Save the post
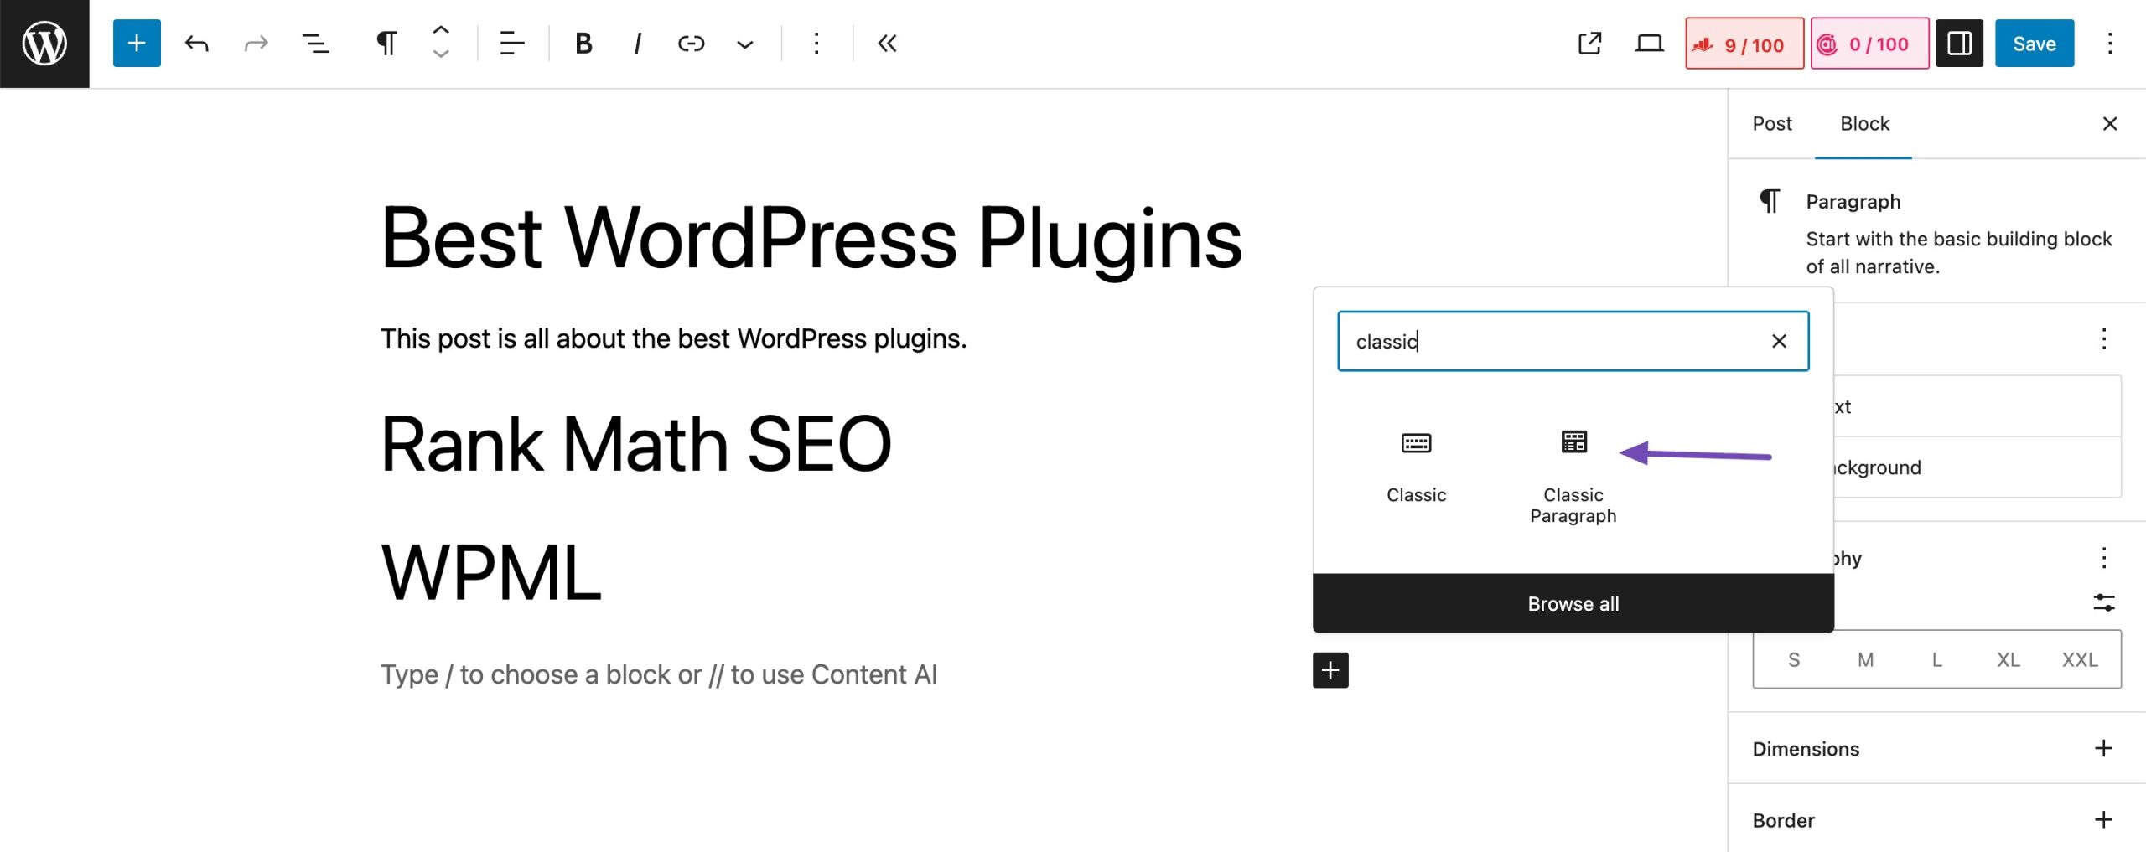 tap(2035, 44)
